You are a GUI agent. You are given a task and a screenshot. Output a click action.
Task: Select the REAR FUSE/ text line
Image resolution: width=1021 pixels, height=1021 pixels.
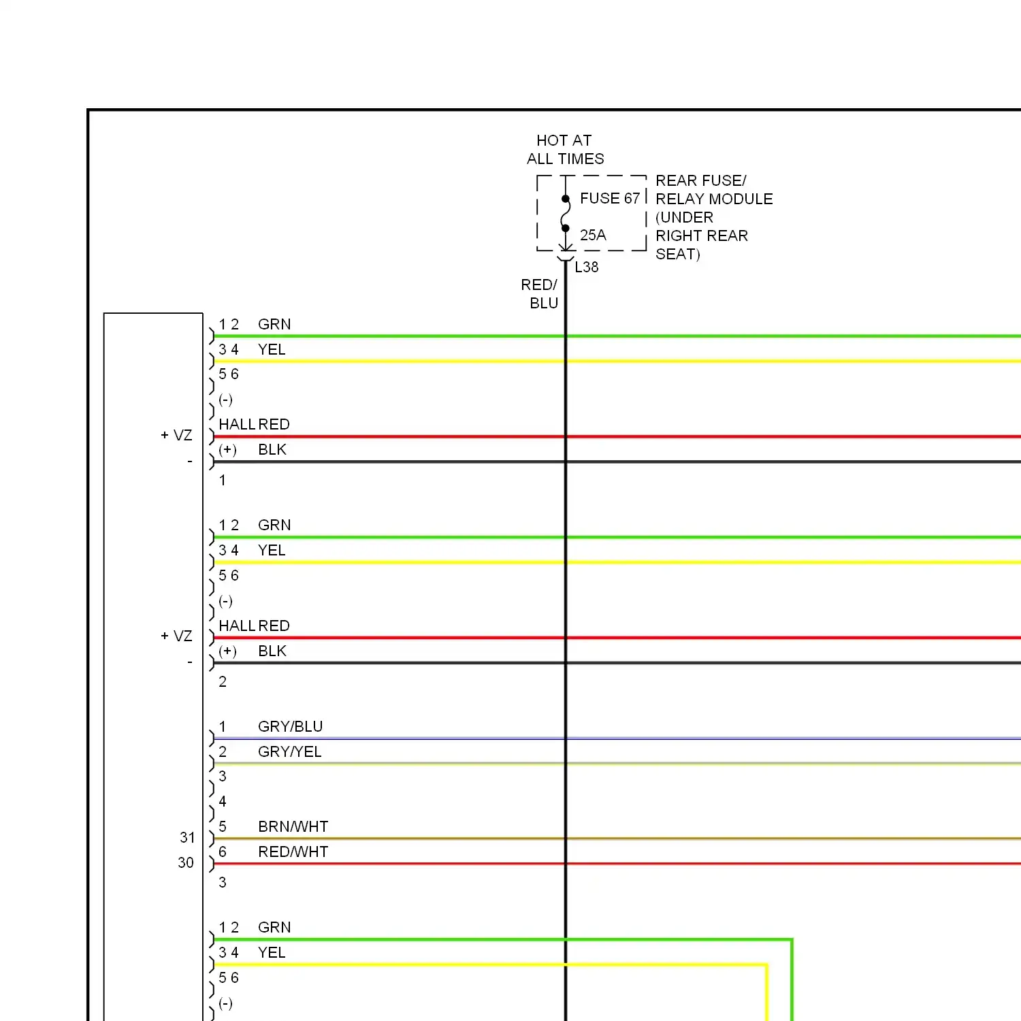coord(701,181)
